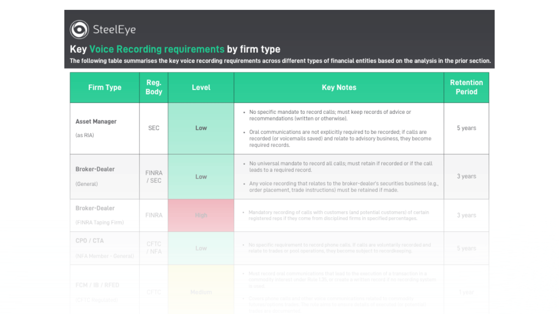
Task: Click the 'Reg. Body' column header
Action: (x=153, y=87)
